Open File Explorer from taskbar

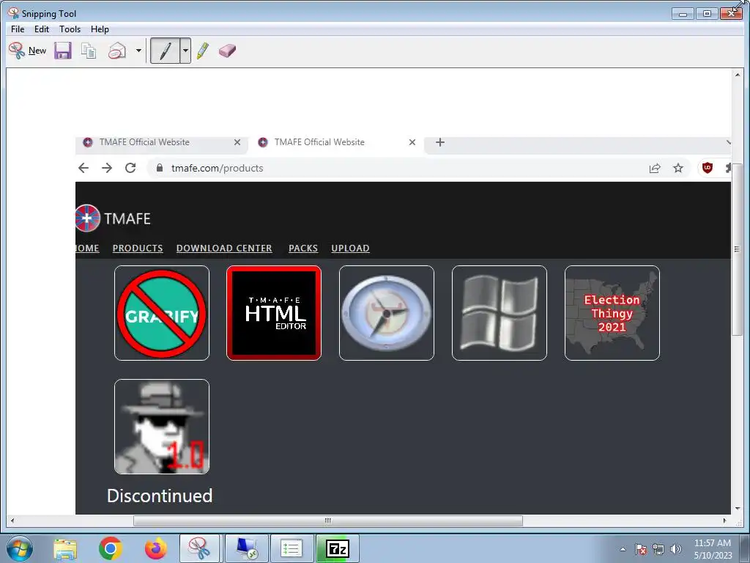pyautogui.click(x=65, y=548)
